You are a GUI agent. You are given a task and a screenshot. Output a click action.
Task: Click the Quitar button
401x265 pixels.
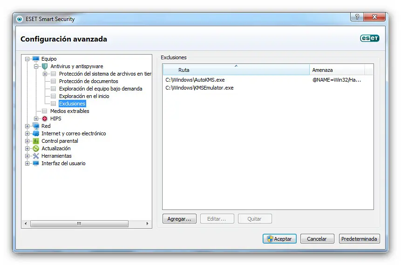tap(255, 219)
